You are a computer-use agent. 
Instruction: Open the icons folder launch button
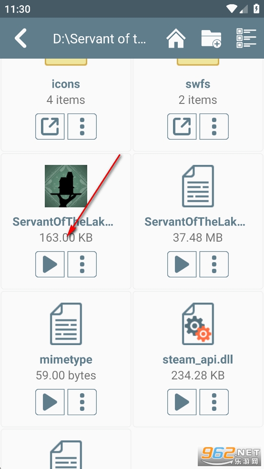click(x=50, y=126)
